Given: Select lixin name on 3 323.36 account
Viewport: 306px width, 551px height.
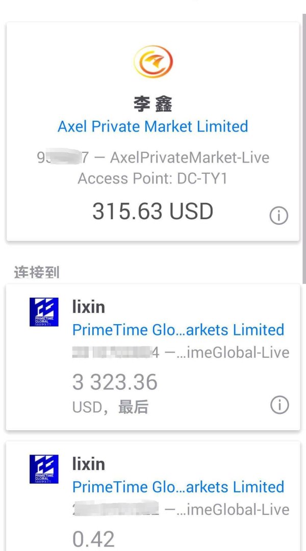Looking at the screenshot, I should point(89,307).
